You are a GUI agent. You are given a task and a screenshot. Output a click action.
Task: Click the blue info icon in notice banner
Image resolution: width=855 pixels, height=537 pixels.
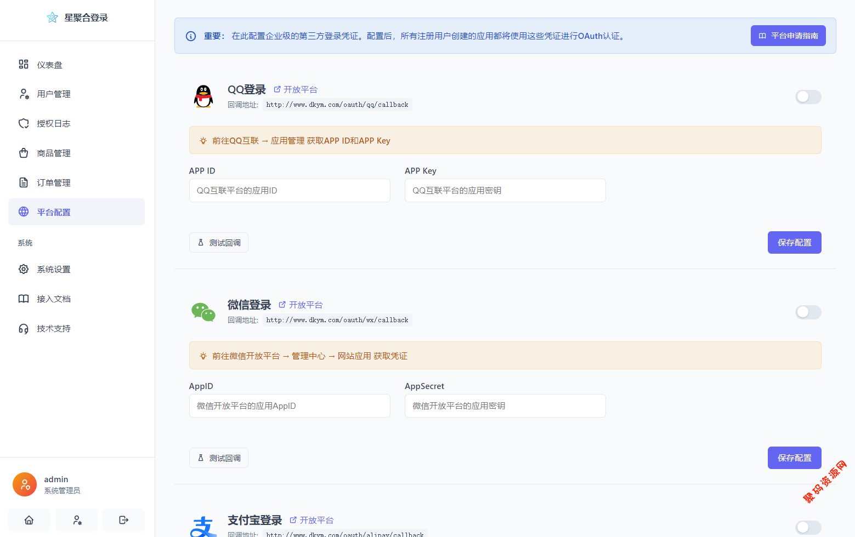(x=191, y=36)
